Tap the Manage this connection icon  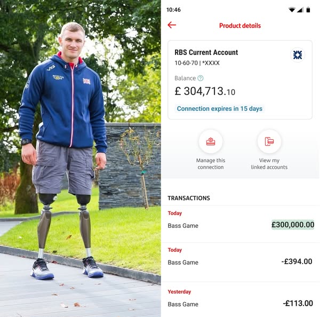211,141
